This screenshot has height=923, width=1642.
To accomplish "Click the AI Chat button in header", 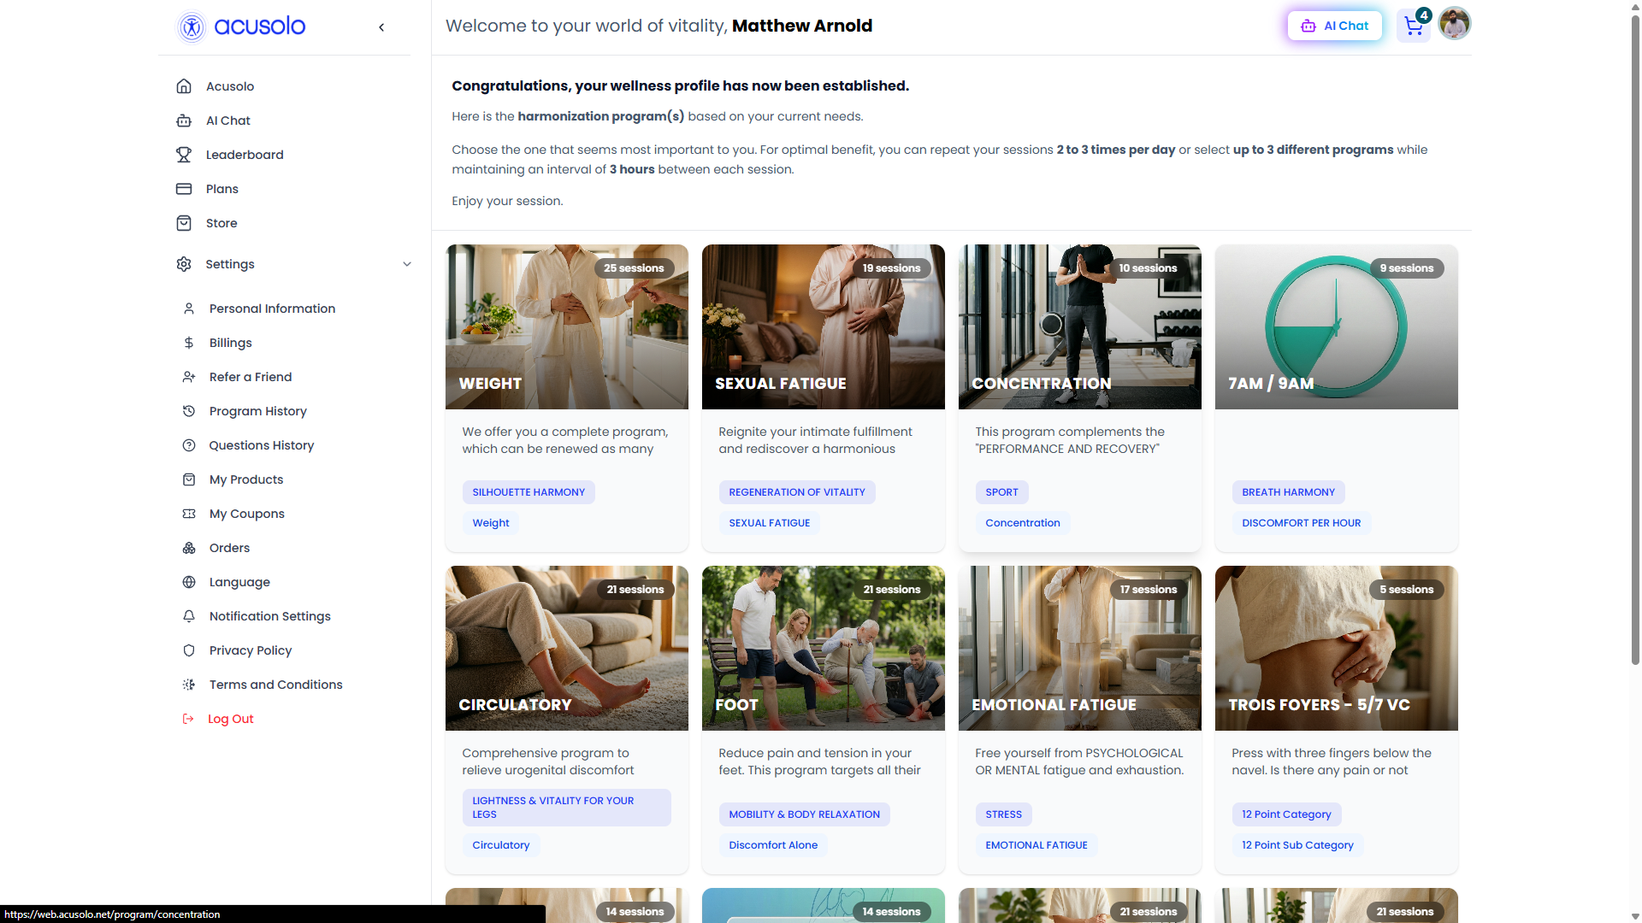I will [1335, 26].
